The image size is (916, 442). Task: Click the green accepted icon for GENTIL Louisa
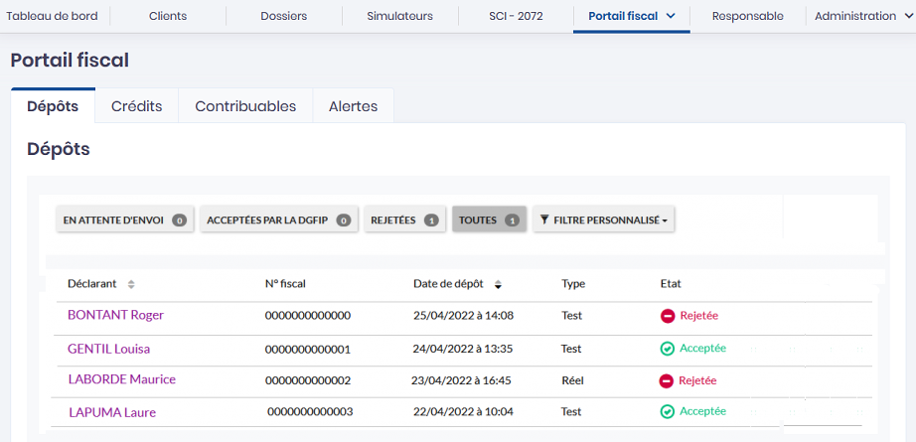668,349
